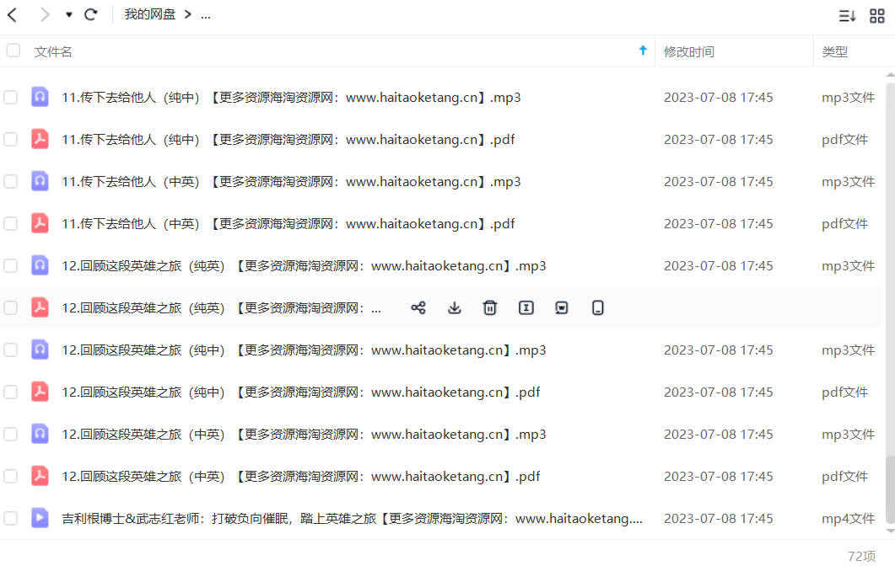Click ascending sort arrow in 文件名 header
Image resolution: width=895 pixels, height=566 pixels.
click(643, 51)
